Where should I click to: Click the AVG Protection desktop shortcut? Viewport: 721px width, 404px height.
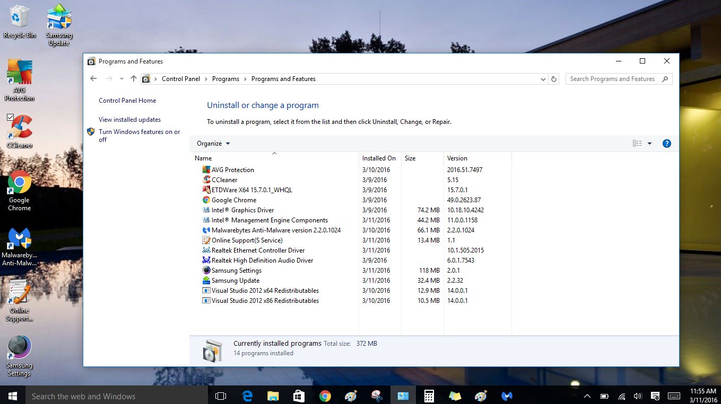[20, 80]
